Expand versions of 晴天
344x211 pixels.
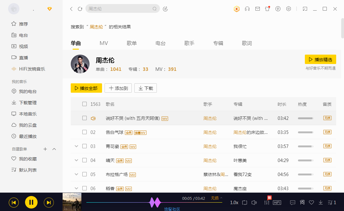coord(76,160)
